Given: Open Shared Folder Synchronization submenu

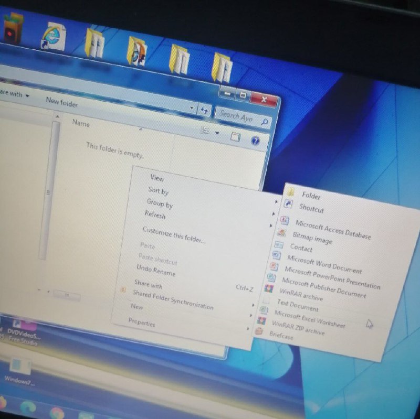Looking at the screenshot, I should pyautogui.click(x=173, y=300).
